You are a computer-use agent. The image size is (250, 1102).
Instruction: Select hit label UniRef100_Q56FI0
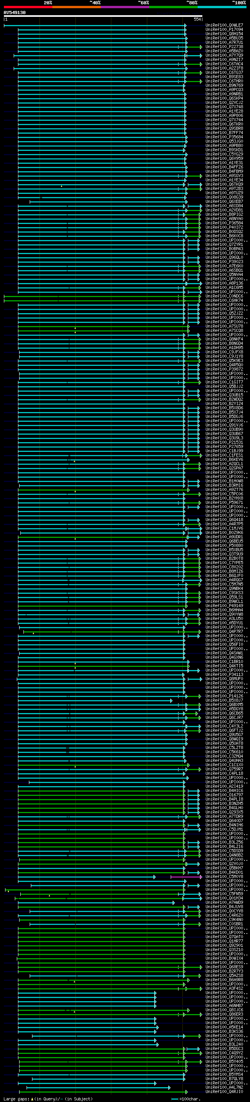224,644
